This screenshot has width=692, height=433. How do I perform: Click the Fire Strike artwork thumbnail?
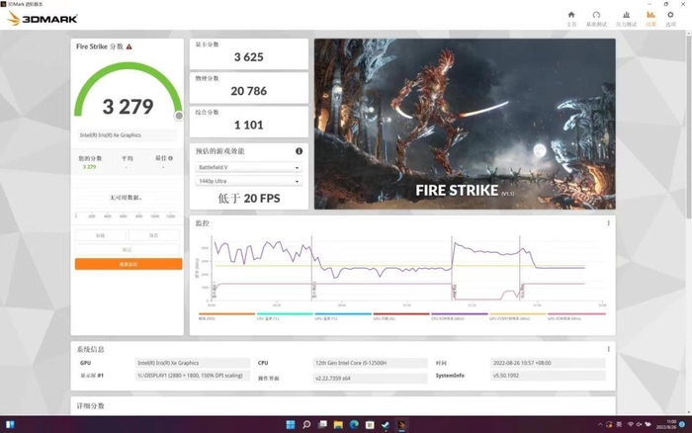coord(464,124)
